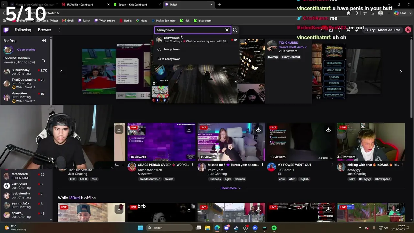The image size is (414, 233).
Task: Open the Browse page
Action: point(45,30)
